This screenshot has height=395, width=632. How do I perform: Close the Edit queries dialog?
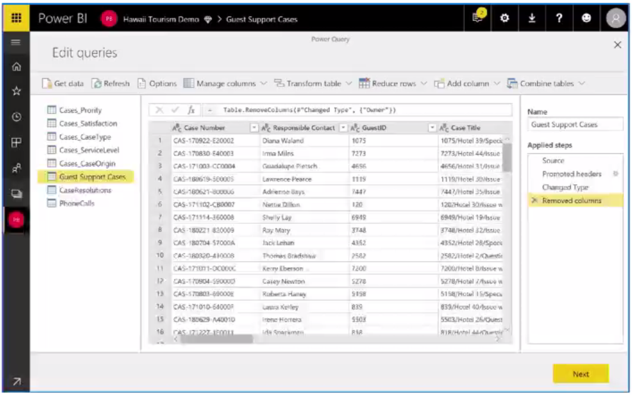pyautogui.click(x=618, y=45)
